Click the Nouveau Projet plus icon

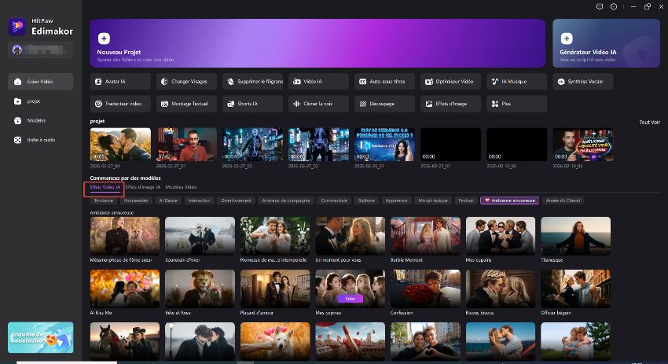pos(104,39)
